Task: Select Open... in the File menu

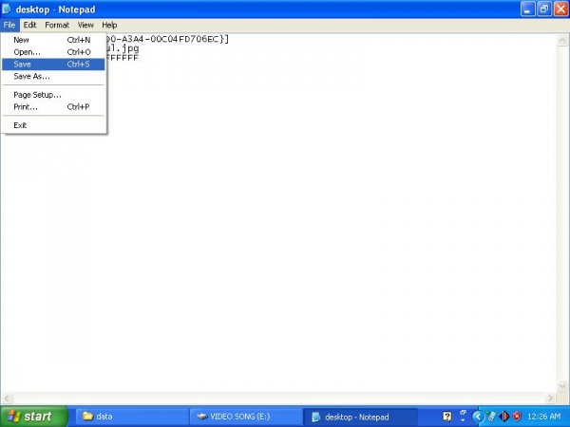Action: [53, 52]
